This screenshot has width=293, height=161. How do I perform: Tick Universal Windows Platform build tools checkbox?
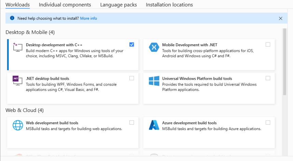(x=268, y=78)
